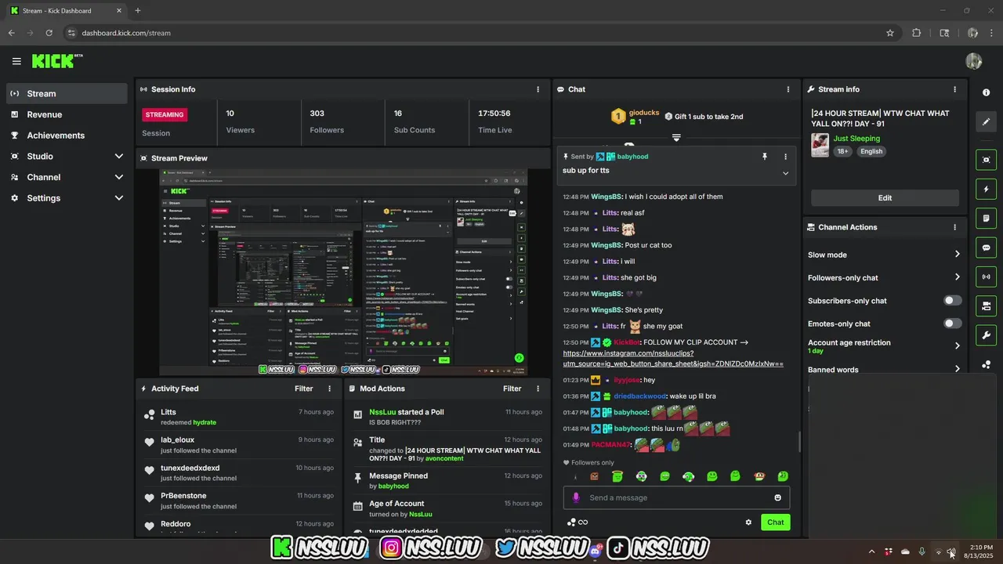Open the taskbar clock and date
This screenshot has width=1003, height=564.
(979, 551)
